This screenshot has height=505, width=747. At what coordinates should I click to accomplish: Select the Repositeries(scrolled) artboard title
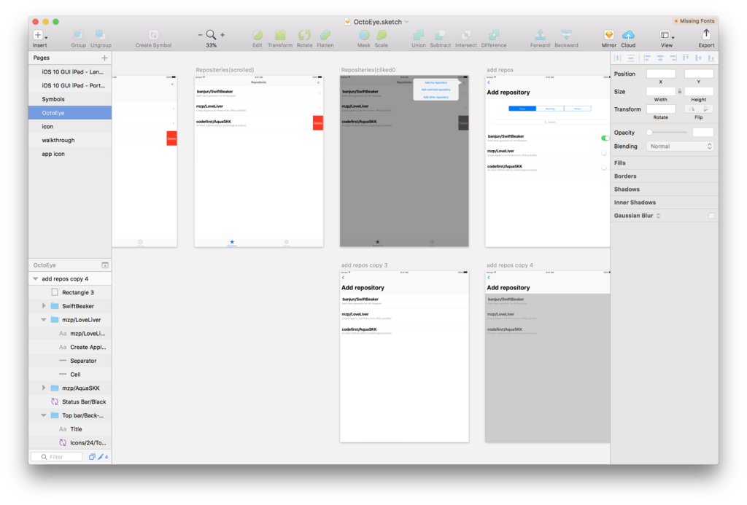[x=225, y=70]
